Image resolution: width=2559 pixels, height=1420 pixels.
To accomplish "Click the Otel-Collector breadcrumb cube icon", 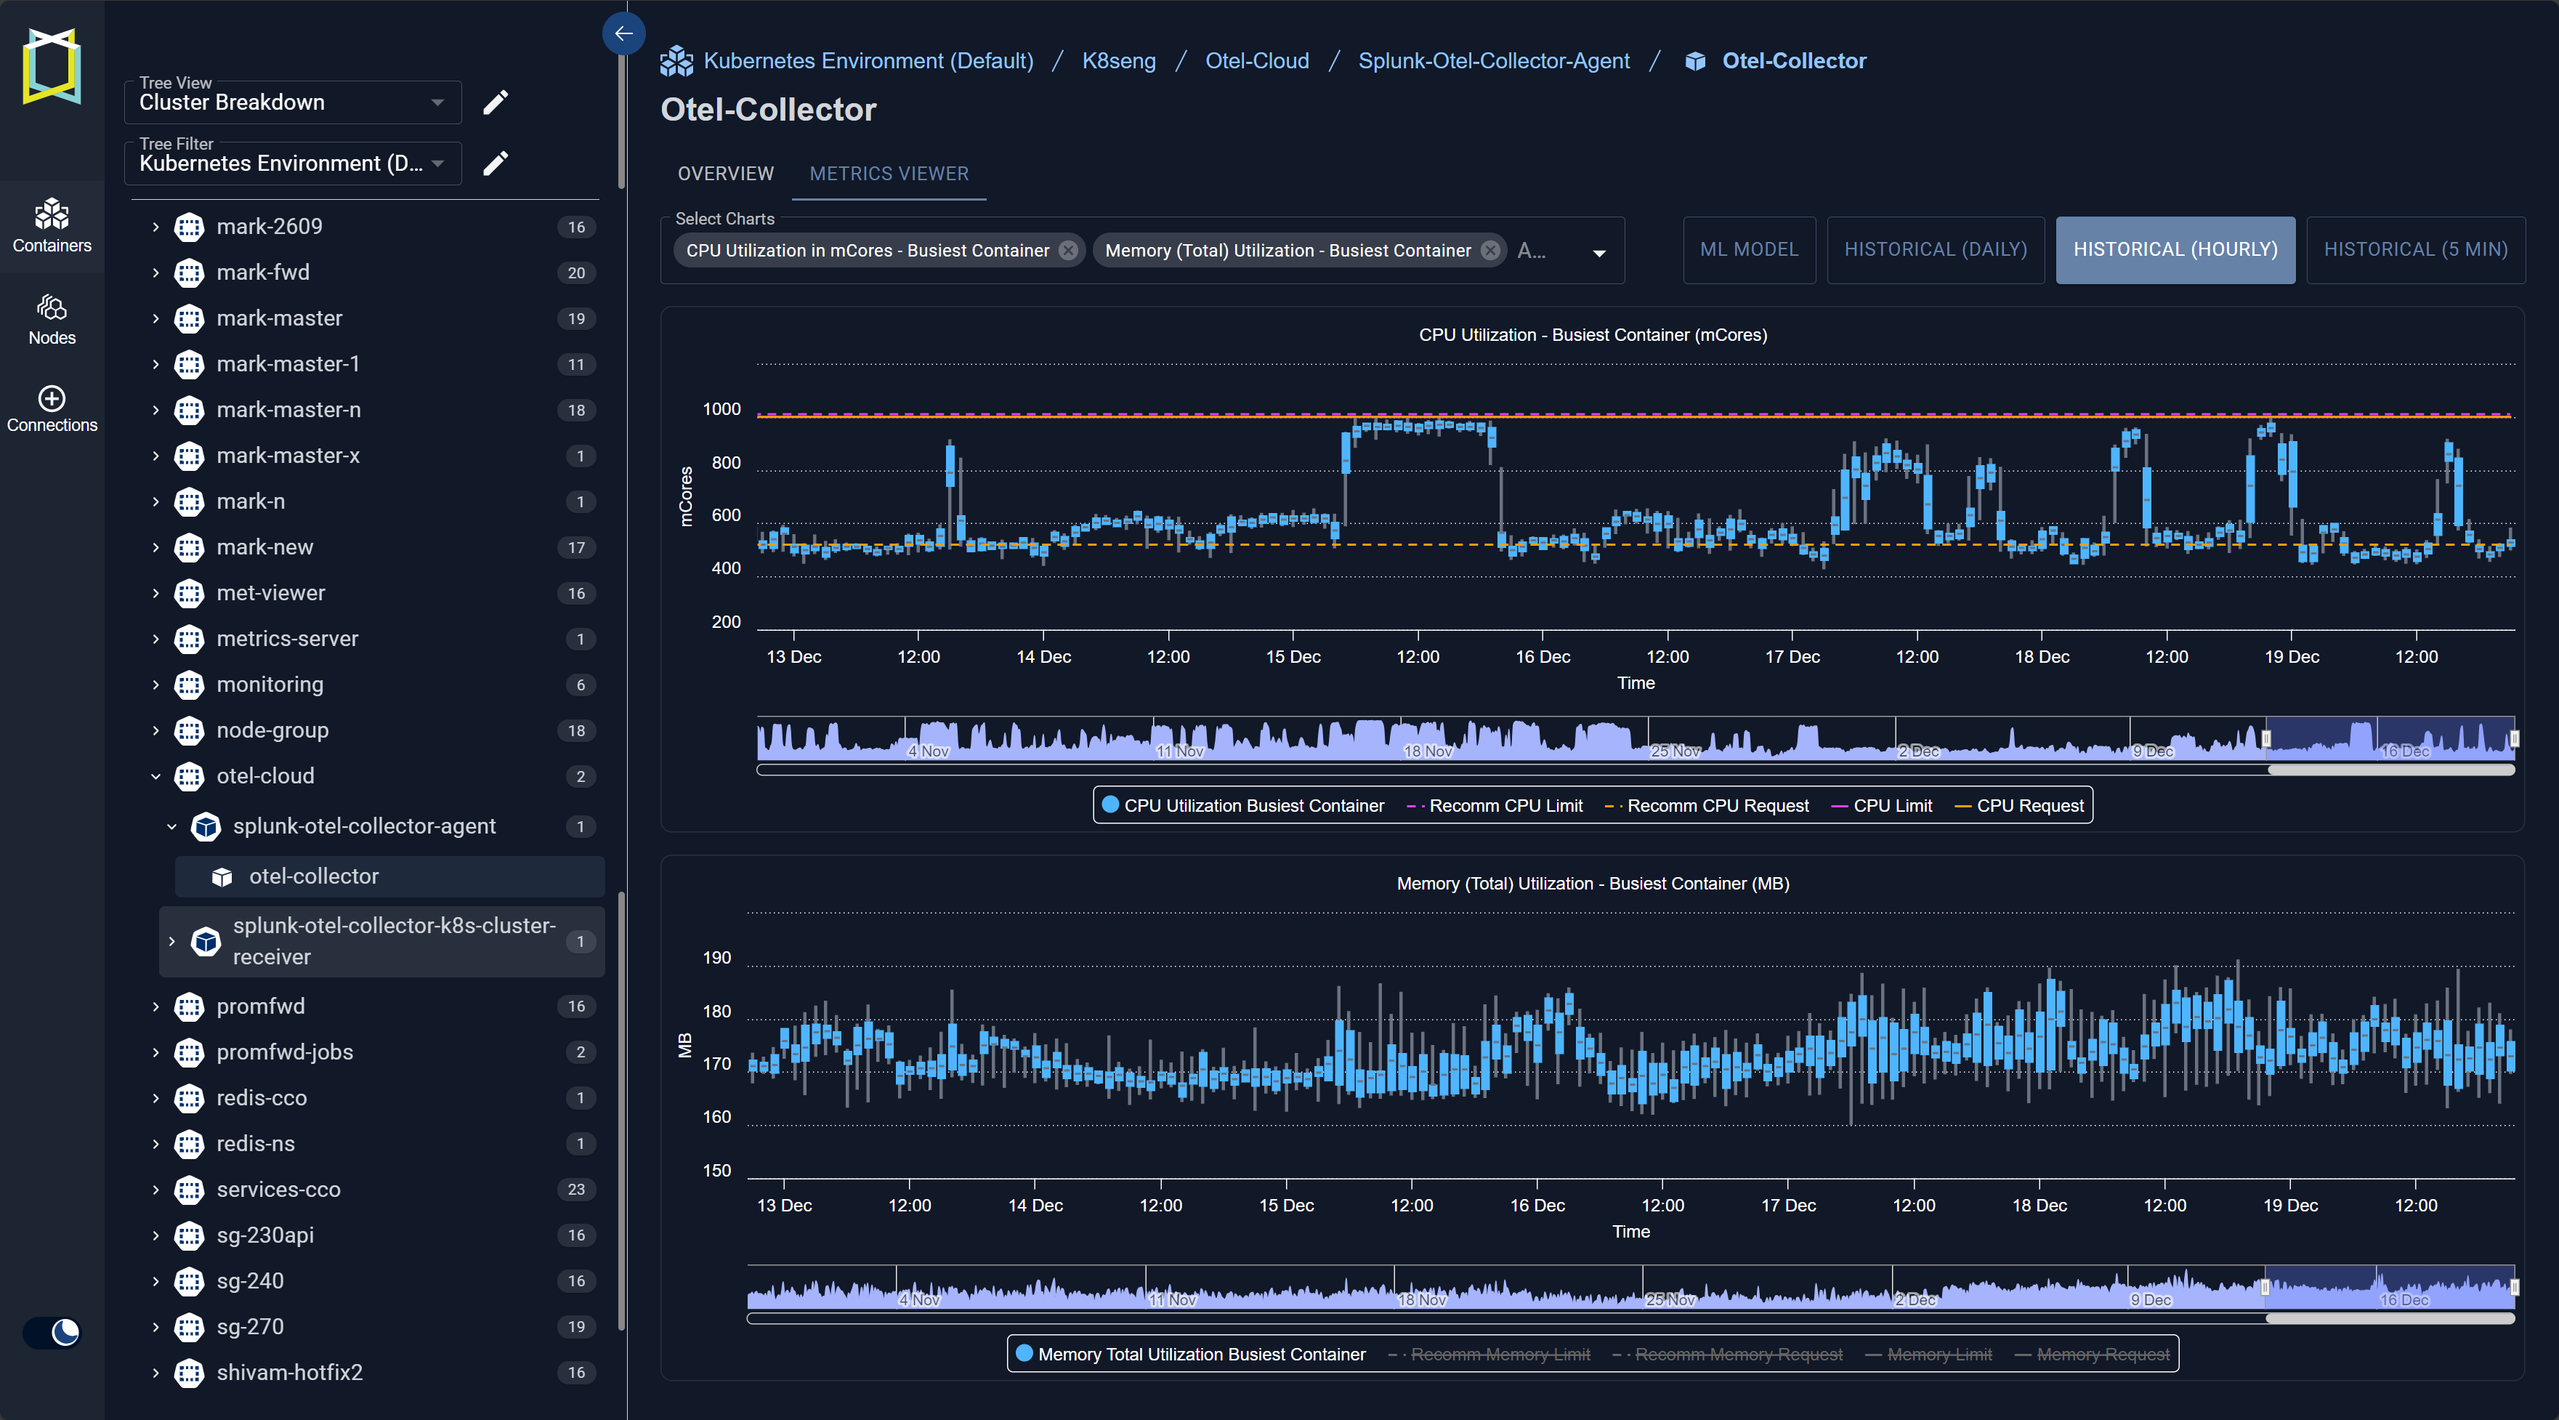I will pyautogui.click(x=1696, y=62).
